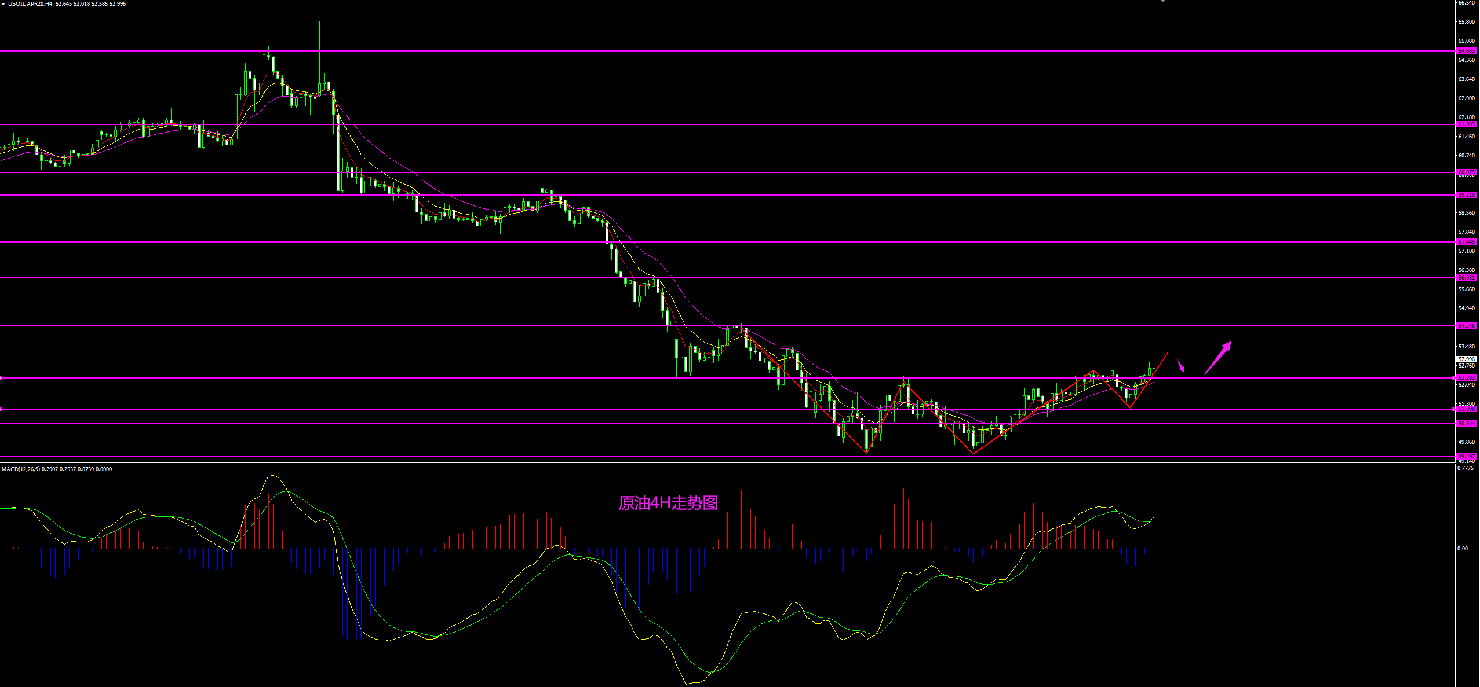Select the magenta 原油4H走势图 text label
This screenshot has height=687, width=1480.
tap(668, 503)
